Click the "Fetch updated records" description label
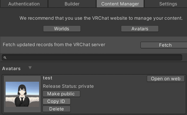The width and height of the screenshot is (187, 115). [x=54, y=45]
